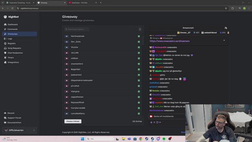Screen dimensions: 252x142
Task: Open the Officialwerren account options menu
Action: pyautogui.click(x=34, y=130)
